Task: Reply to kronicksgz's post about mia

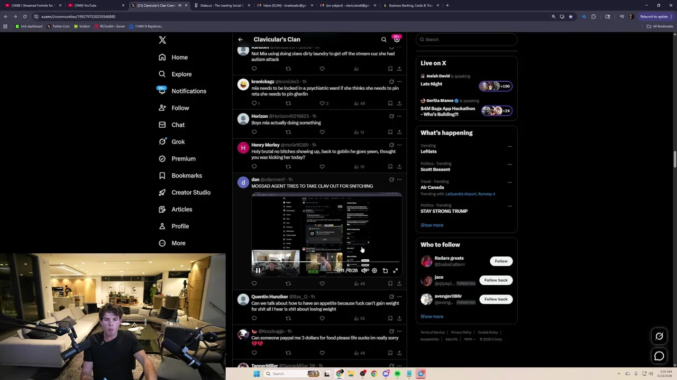Action: click(254, 103)
